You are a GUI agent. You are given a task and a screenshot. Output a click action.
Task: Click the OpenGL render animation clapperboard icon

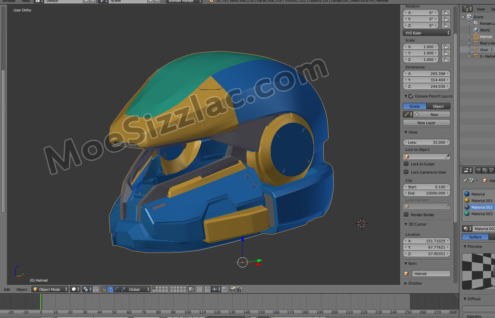pos(239,289)
